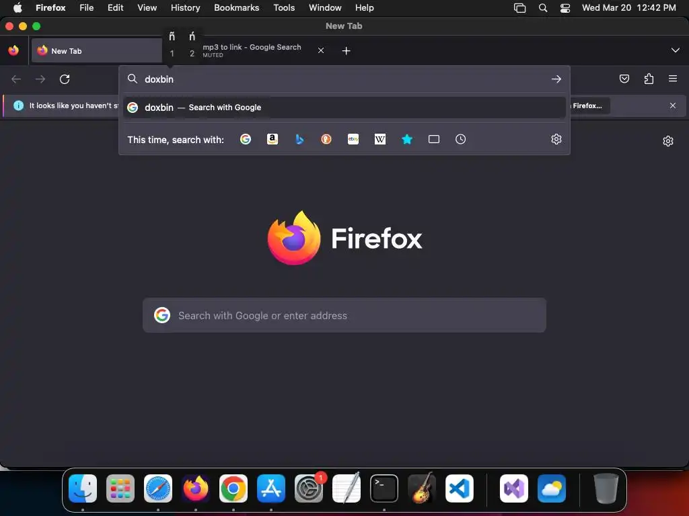
Task: Search bookmarks using the star icon
Action: pyautogui.click(x=407, y=139)
